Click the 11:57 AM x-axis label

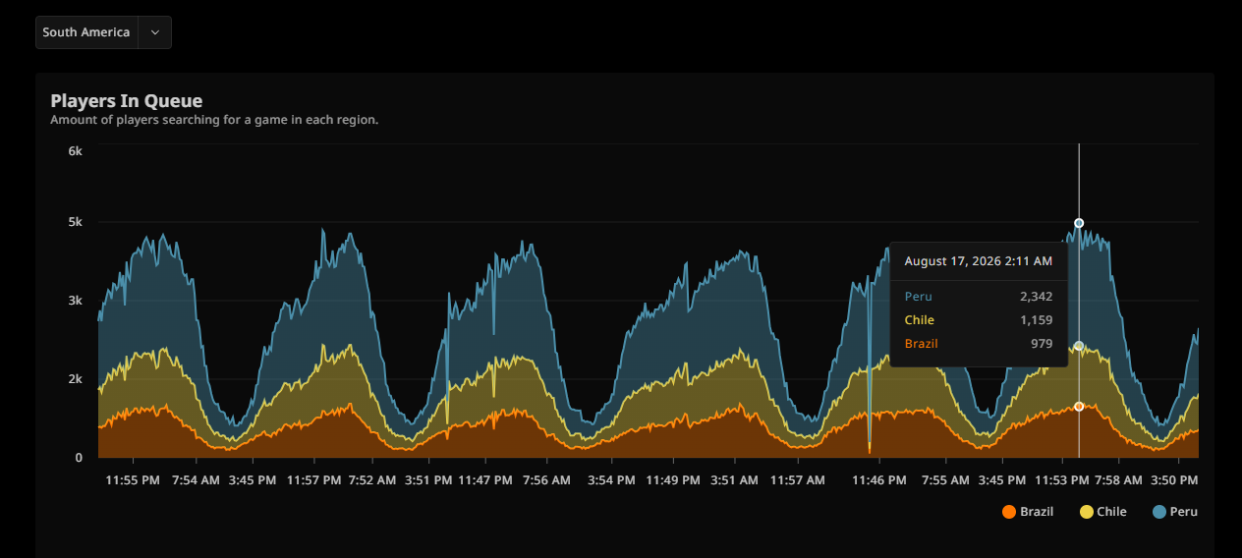[798, 480]
